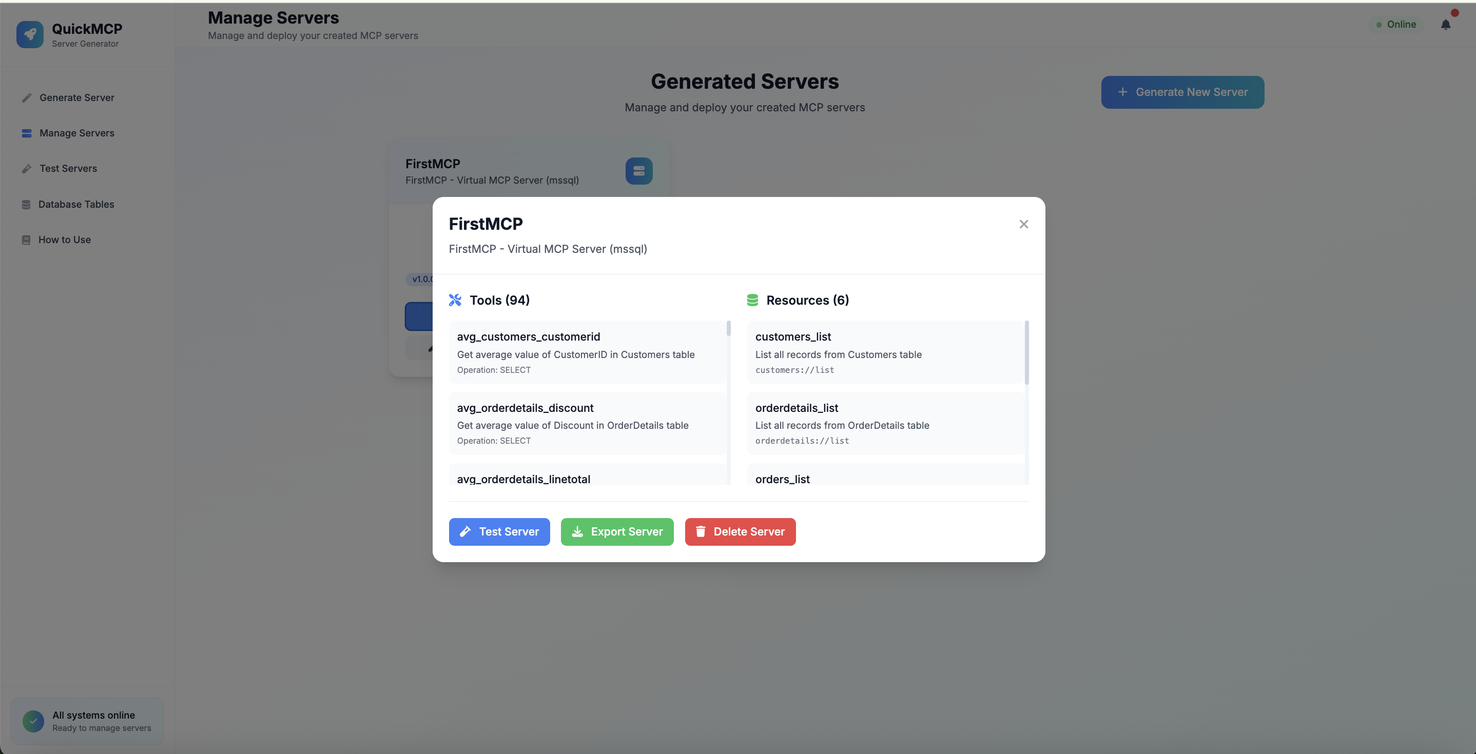Click the wrench icon next to Tools heading

coord(455,300)
